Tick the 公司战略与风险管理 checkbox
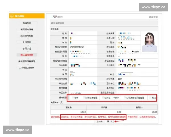Image resolution: width=171 pixels, height=137 pixels. pos(125,98)
